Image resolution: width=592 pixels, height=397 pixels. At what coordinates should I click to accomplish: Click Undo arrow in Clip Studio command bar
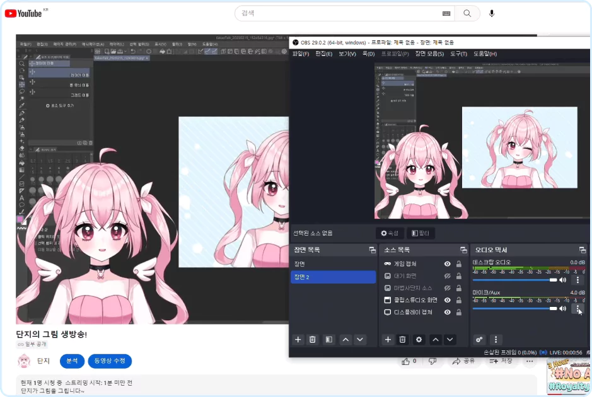pos(133,51)
